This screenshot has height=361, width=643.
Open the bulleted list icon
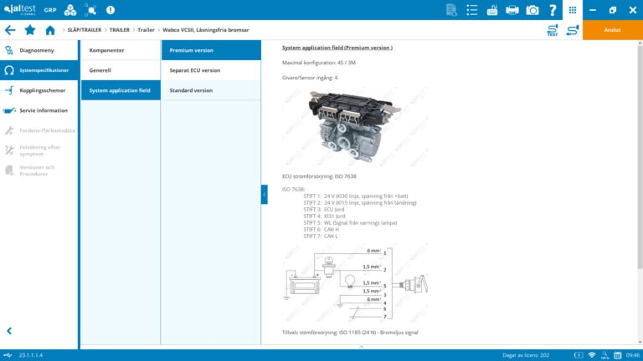coord(472,10)
